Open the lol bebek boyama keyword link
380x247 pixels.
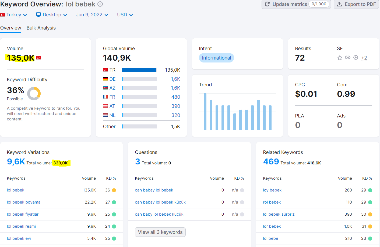coord(24,202)
